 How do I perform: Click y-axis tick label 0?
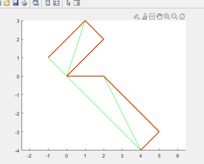pos(18,77)
